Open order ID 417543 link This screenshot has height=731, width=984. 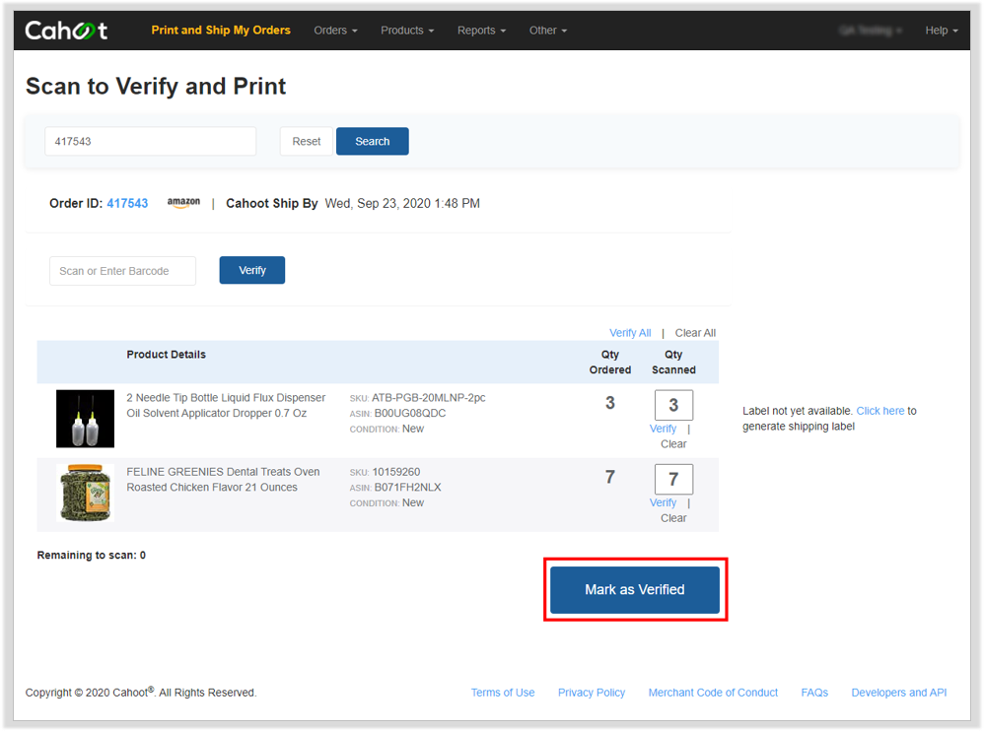[x=127, y=203]
